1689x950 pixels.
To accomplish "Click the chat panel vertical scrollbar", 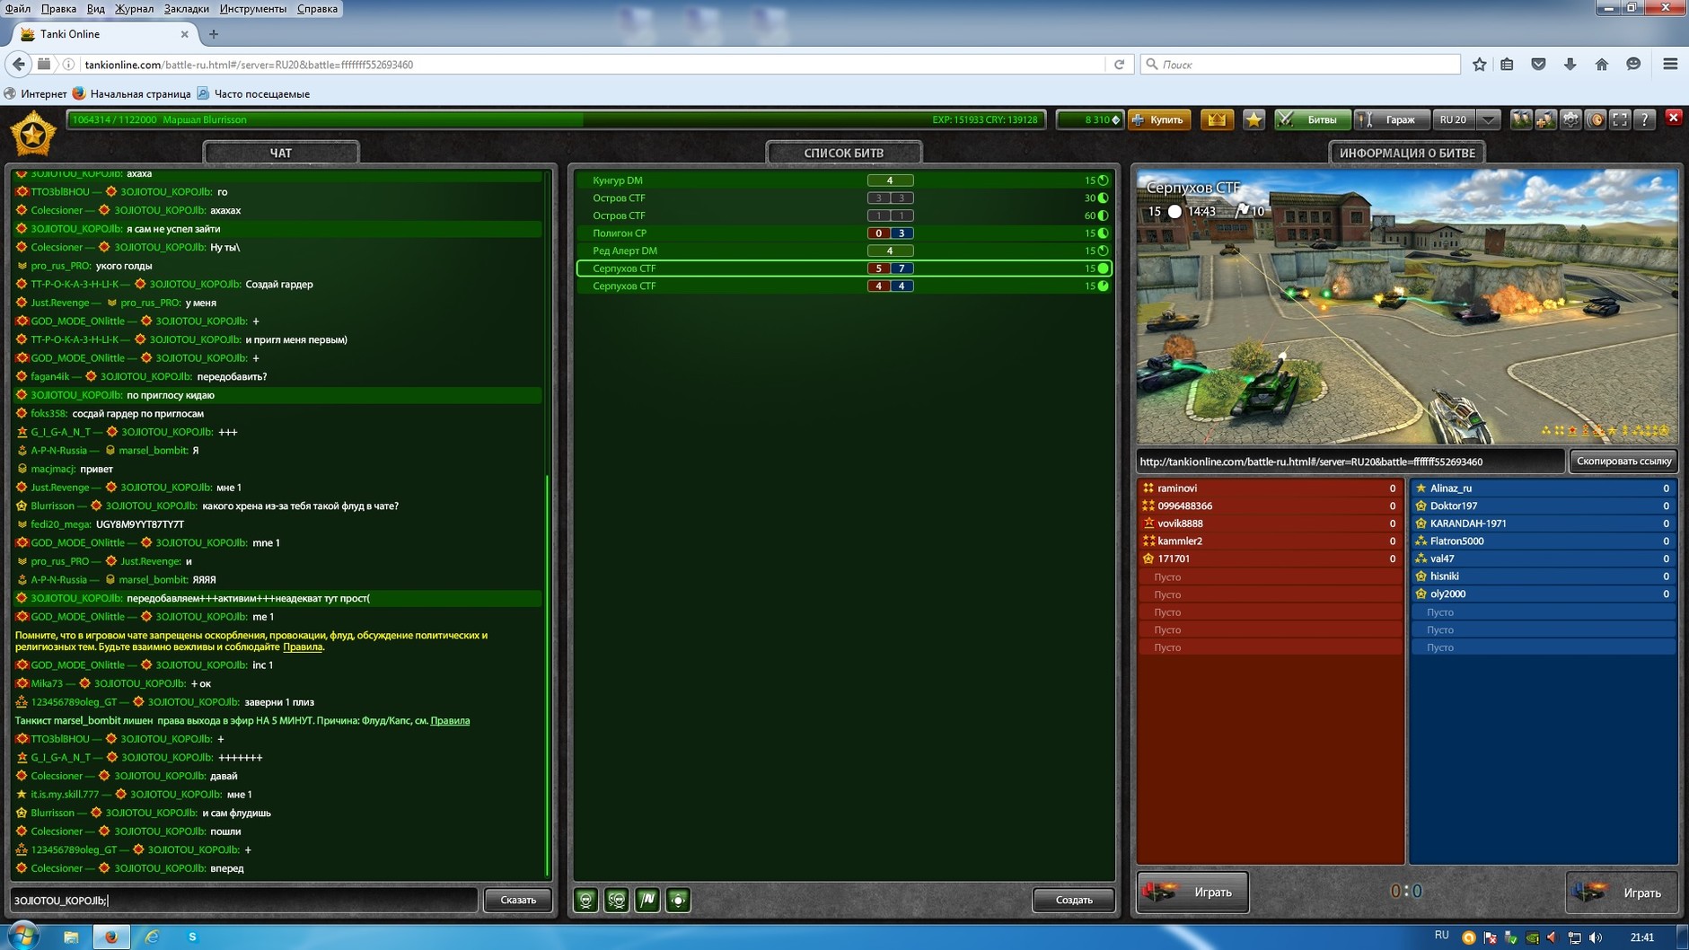I will point(547,673).
